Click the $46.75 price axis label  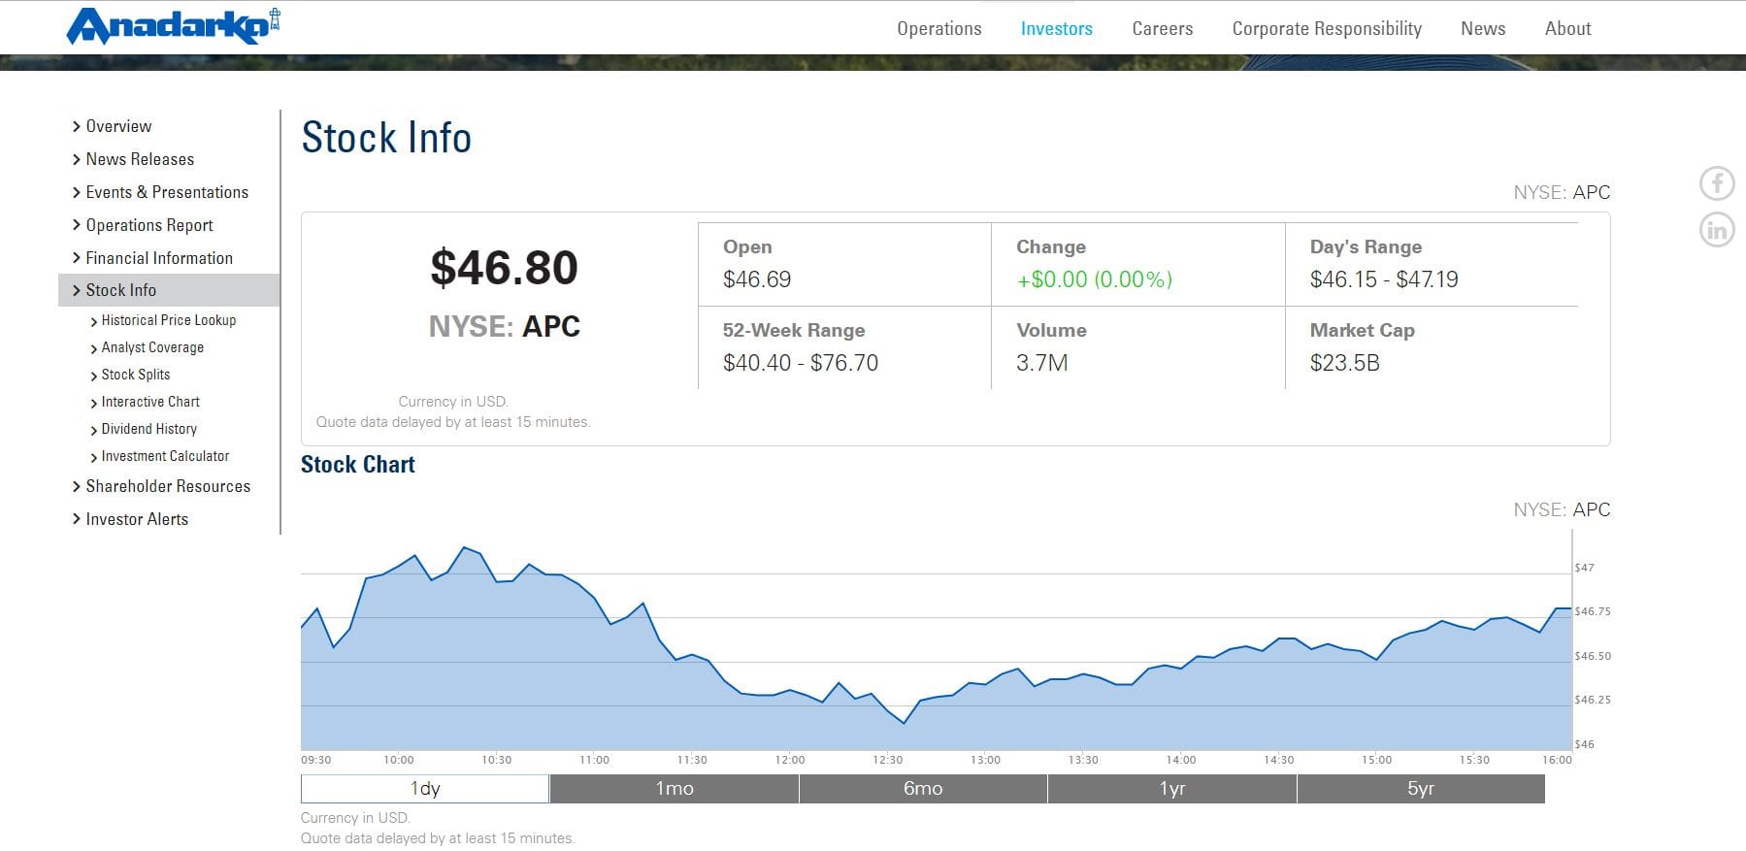[1593, 611]
